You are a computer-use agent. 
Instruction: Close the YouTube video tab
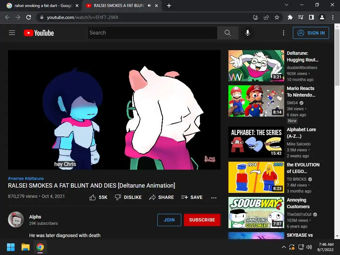coord(156,6)
